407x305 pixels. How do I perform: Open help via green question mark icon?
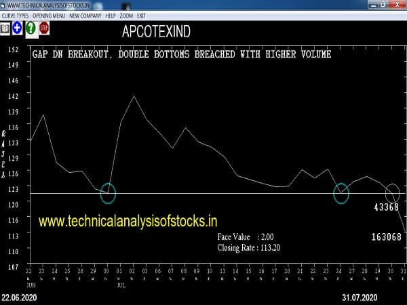coord(31,28)
